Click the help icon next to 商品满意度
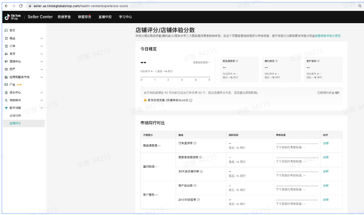This screenshot has width=364, height=215. pyautogui.click(x=237, y=61)
